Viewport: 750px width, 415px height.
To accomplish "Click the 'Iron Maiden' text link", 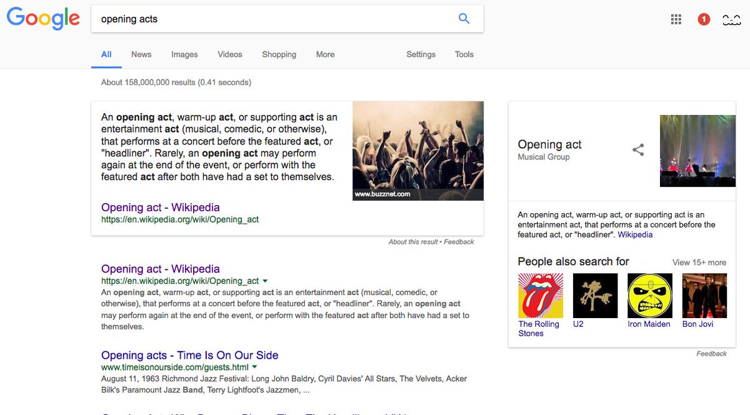I will pos(649,324).
